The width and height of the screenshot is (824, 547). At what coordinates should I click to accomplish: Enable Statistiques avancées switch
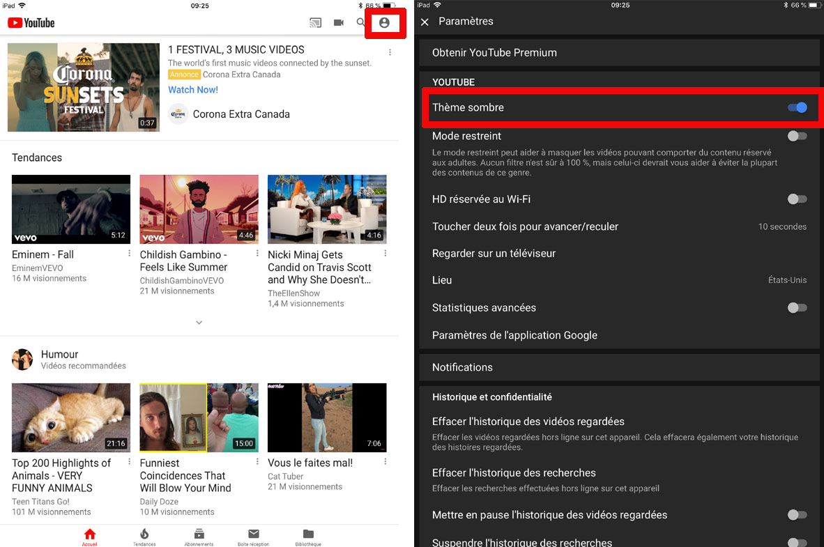pos(797,308)
